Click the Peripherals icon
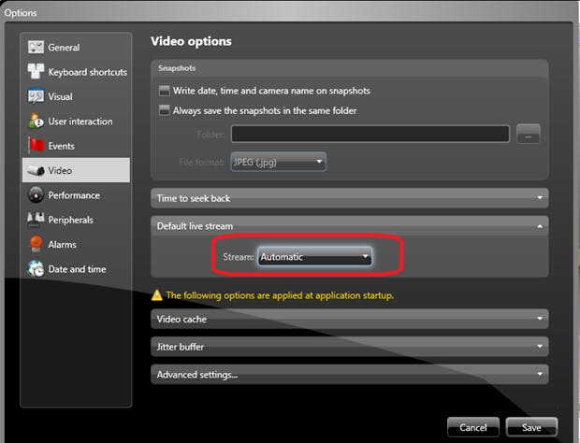Image resolution: width=580 pixels, height=443 pixels. coord(36,220)
